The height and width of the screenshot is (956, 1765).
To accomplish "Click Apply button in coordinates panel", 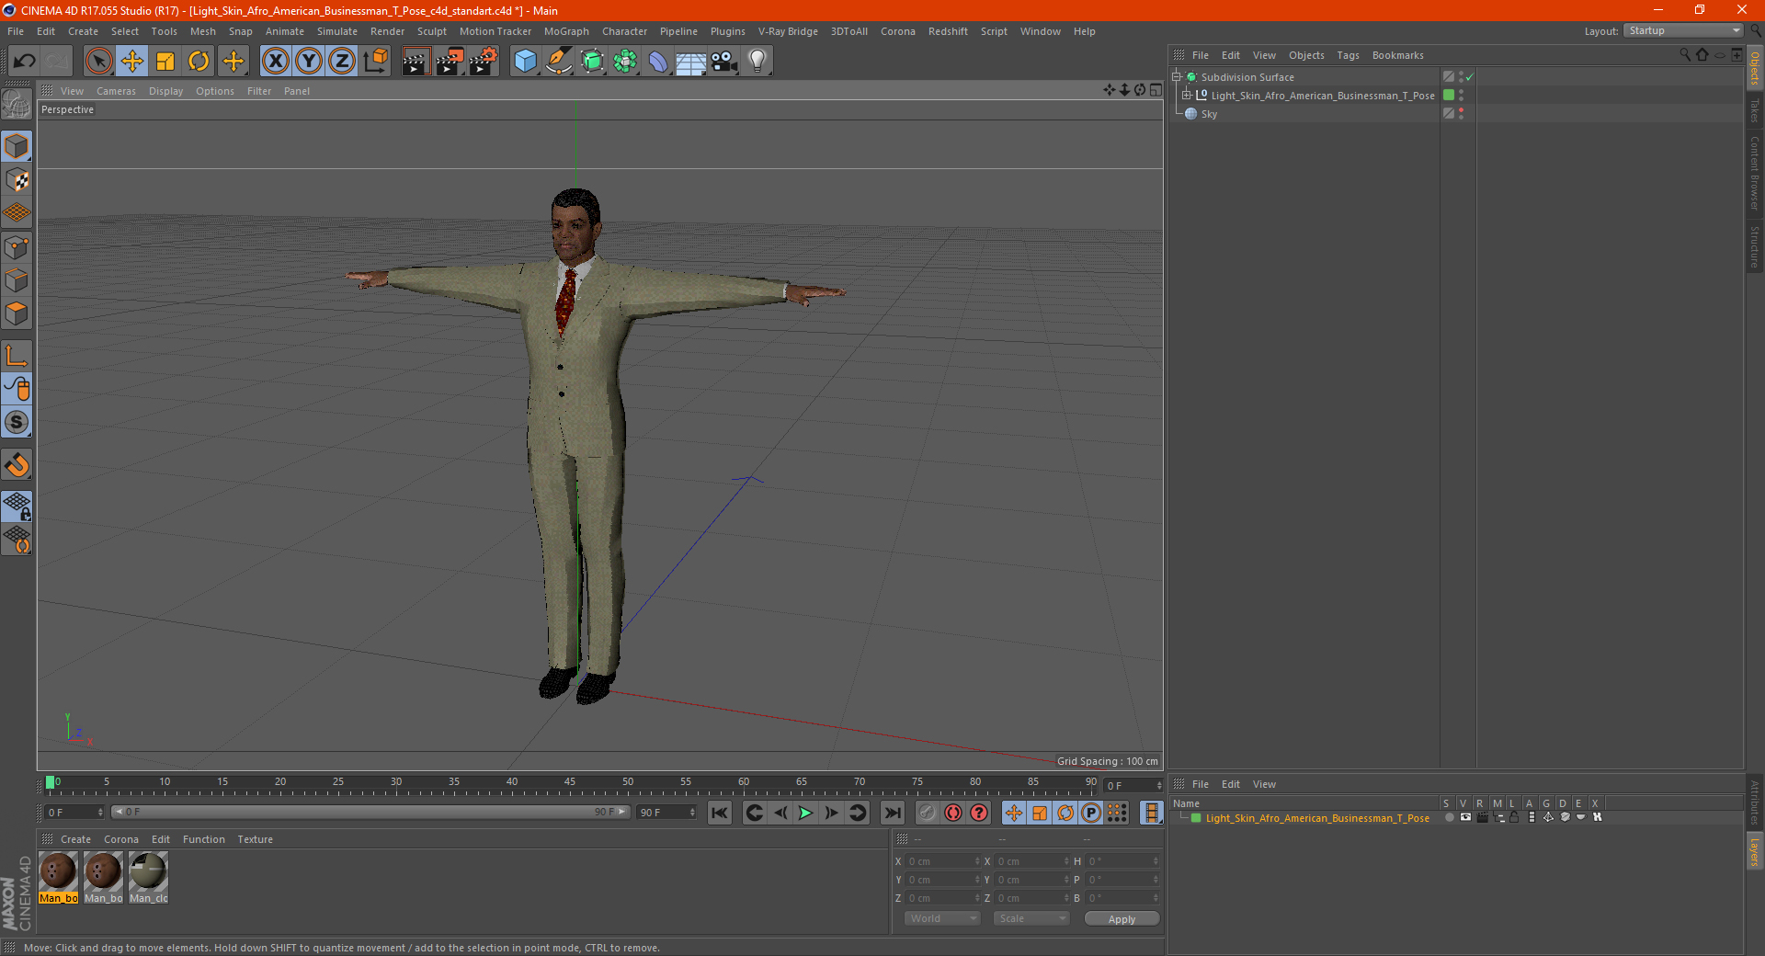I will (x=1122, y=919).
